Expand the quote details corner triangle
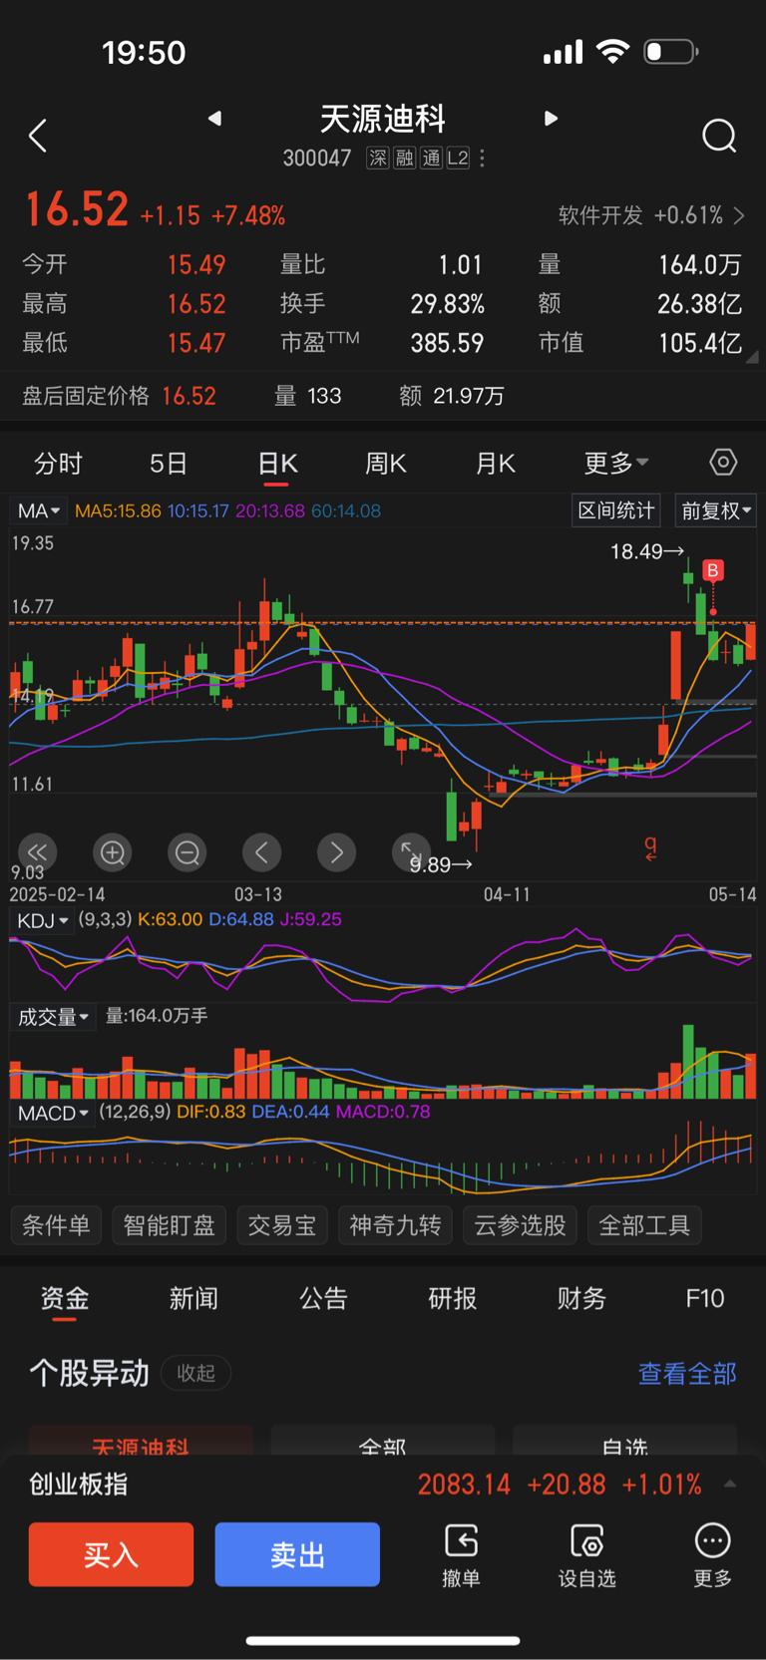Image resolution: width=766 pixels, height=1660 pixels. click(751, 356)
